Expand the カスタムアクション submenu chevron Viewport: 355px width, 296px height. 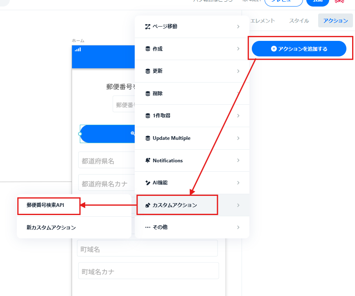click(x=238, y=205)
